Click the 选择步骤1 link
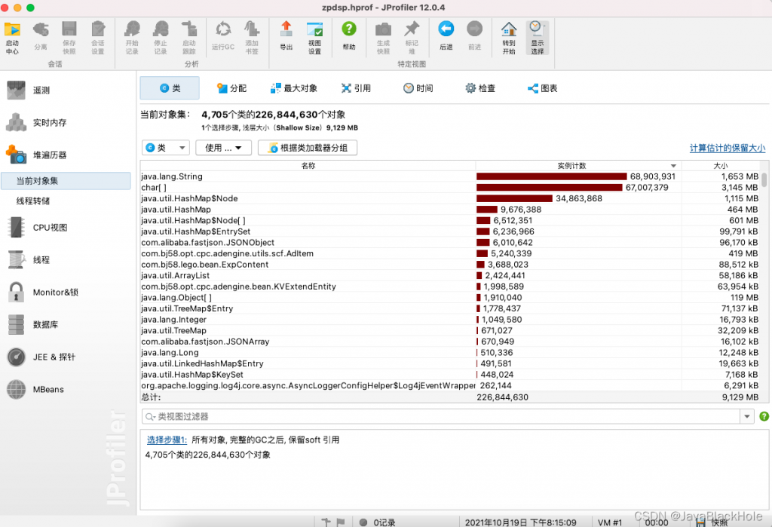Screen dimensions: 772x527 [x=167, y=440]
